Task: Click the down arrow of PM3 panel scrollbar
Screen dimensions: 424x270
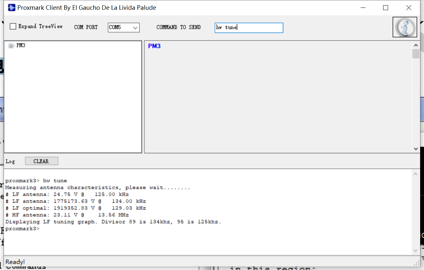Action: (x=416, y=149)
